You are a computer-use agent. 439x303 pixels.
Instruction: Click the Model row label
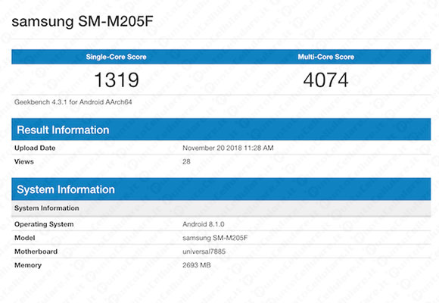(25, 238)
